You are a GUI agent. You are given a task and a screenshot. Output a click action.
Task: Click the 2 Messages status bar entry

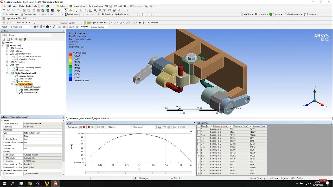(x=141, y=178)
